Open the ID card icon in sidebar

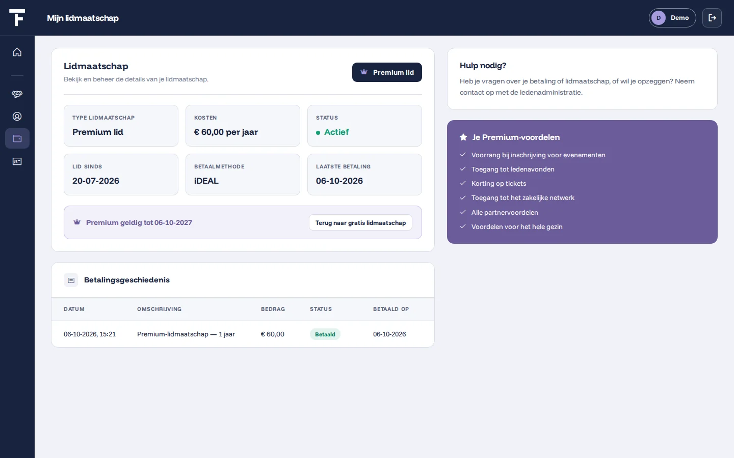17,161
